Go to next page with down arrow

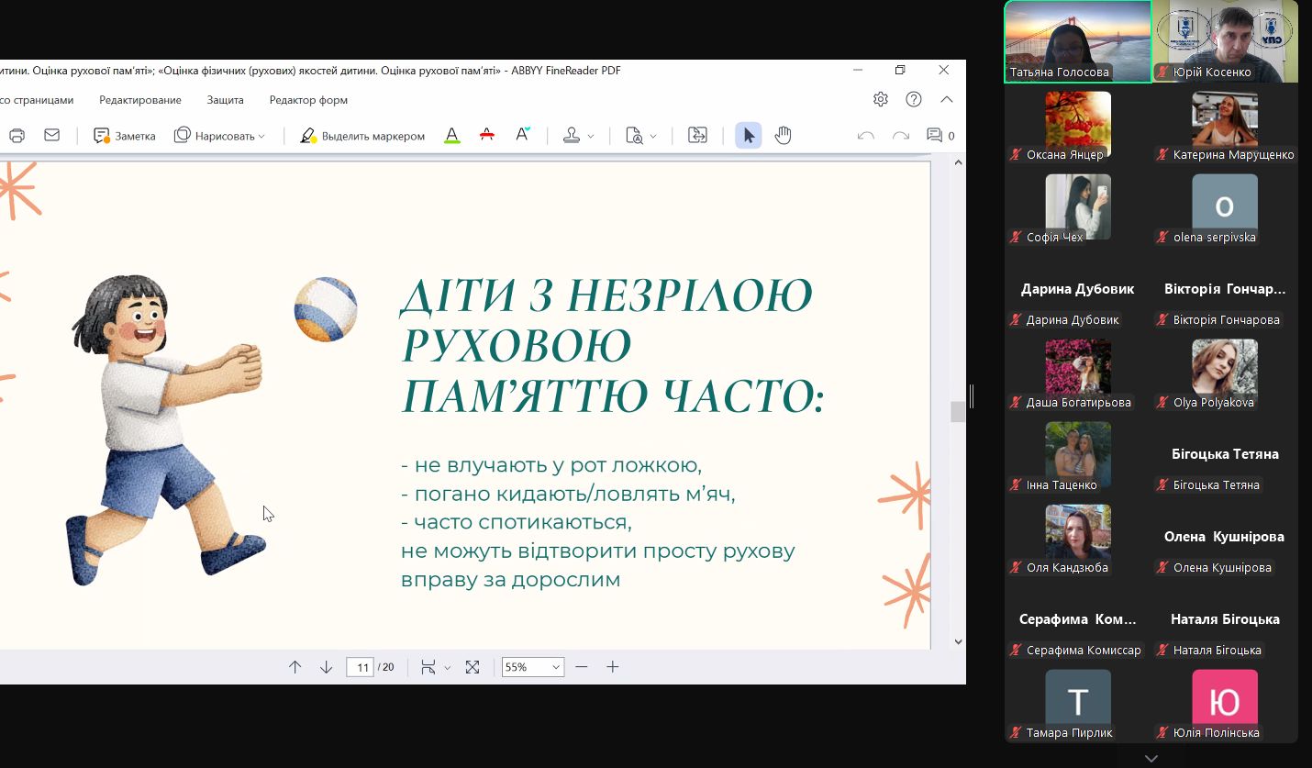326,667
